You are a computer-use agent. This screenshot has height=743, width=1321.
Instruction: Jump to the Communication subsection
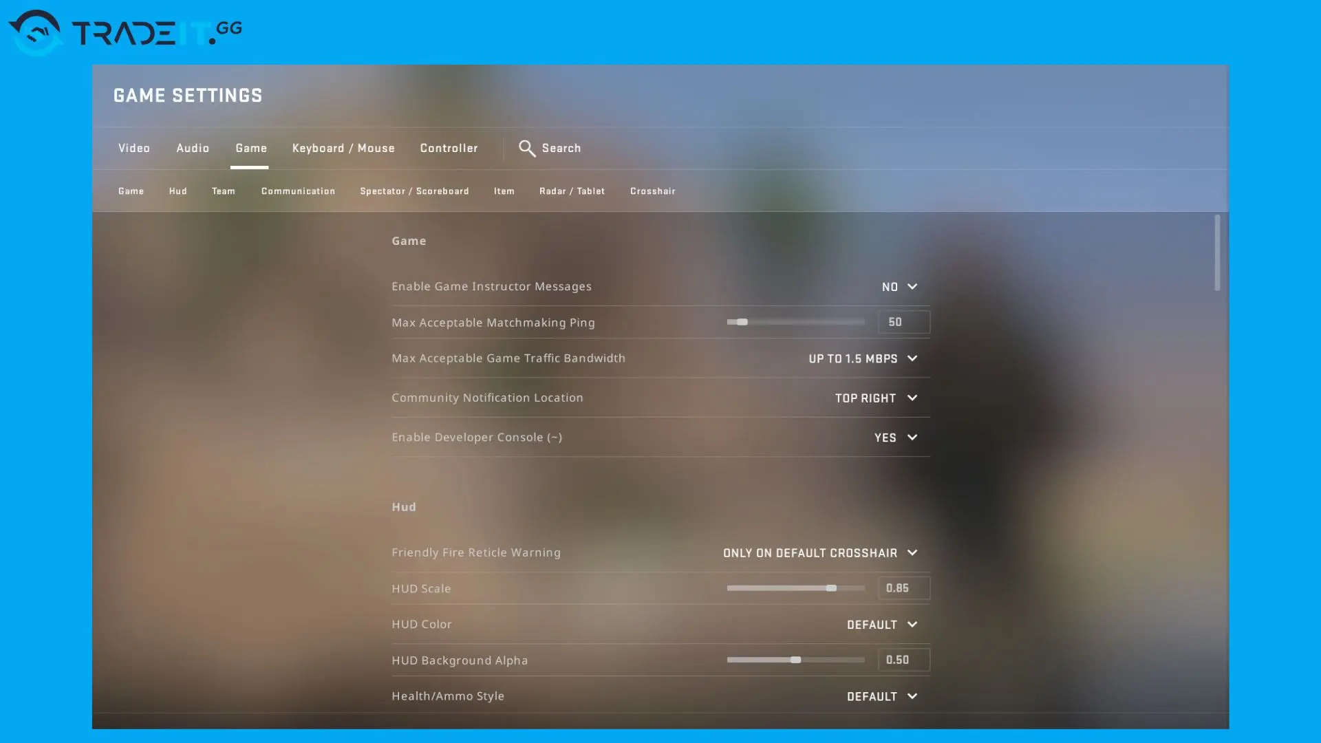tap(298, 191)
